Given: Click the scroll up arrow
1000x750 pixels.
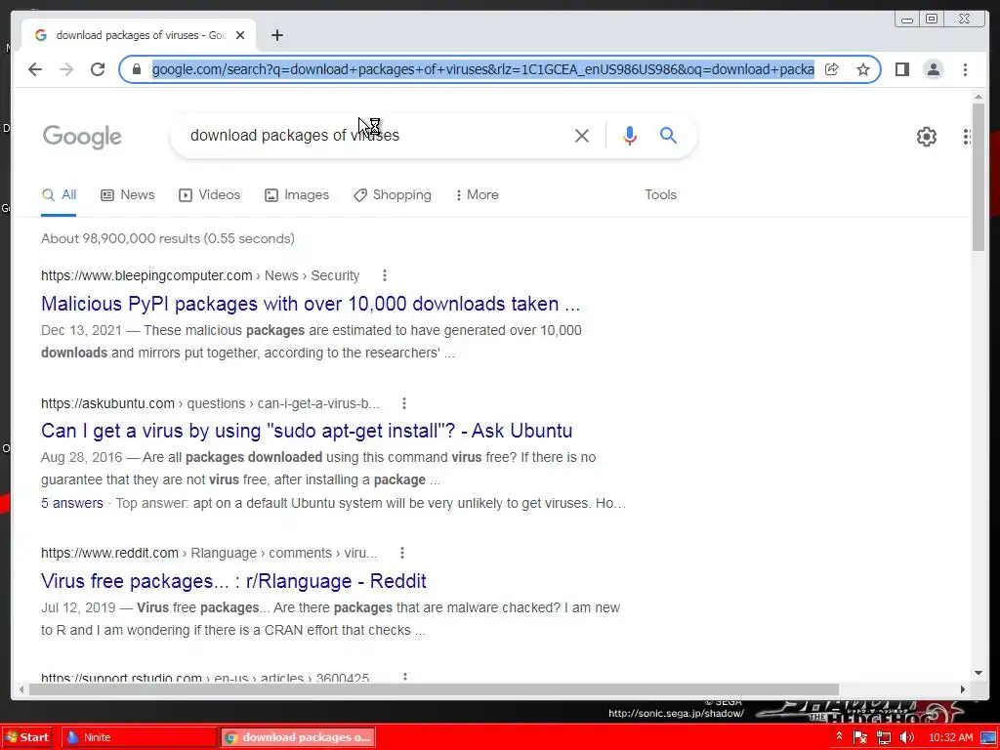Looking at the screenshot, I should pos(979,97).
